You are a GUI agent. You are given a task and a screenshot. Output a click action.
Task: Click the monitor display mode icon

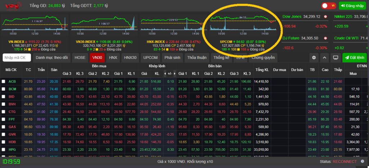coord(335,58)
